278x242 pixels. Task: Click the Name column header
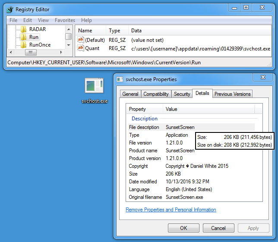point(91,31)
